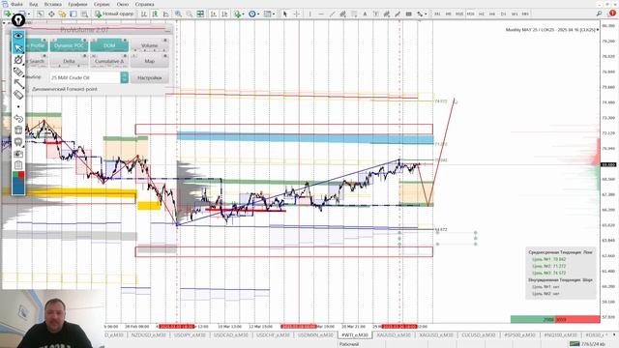Open the Графики menu
Screen dimensions: 619x348
77,4
